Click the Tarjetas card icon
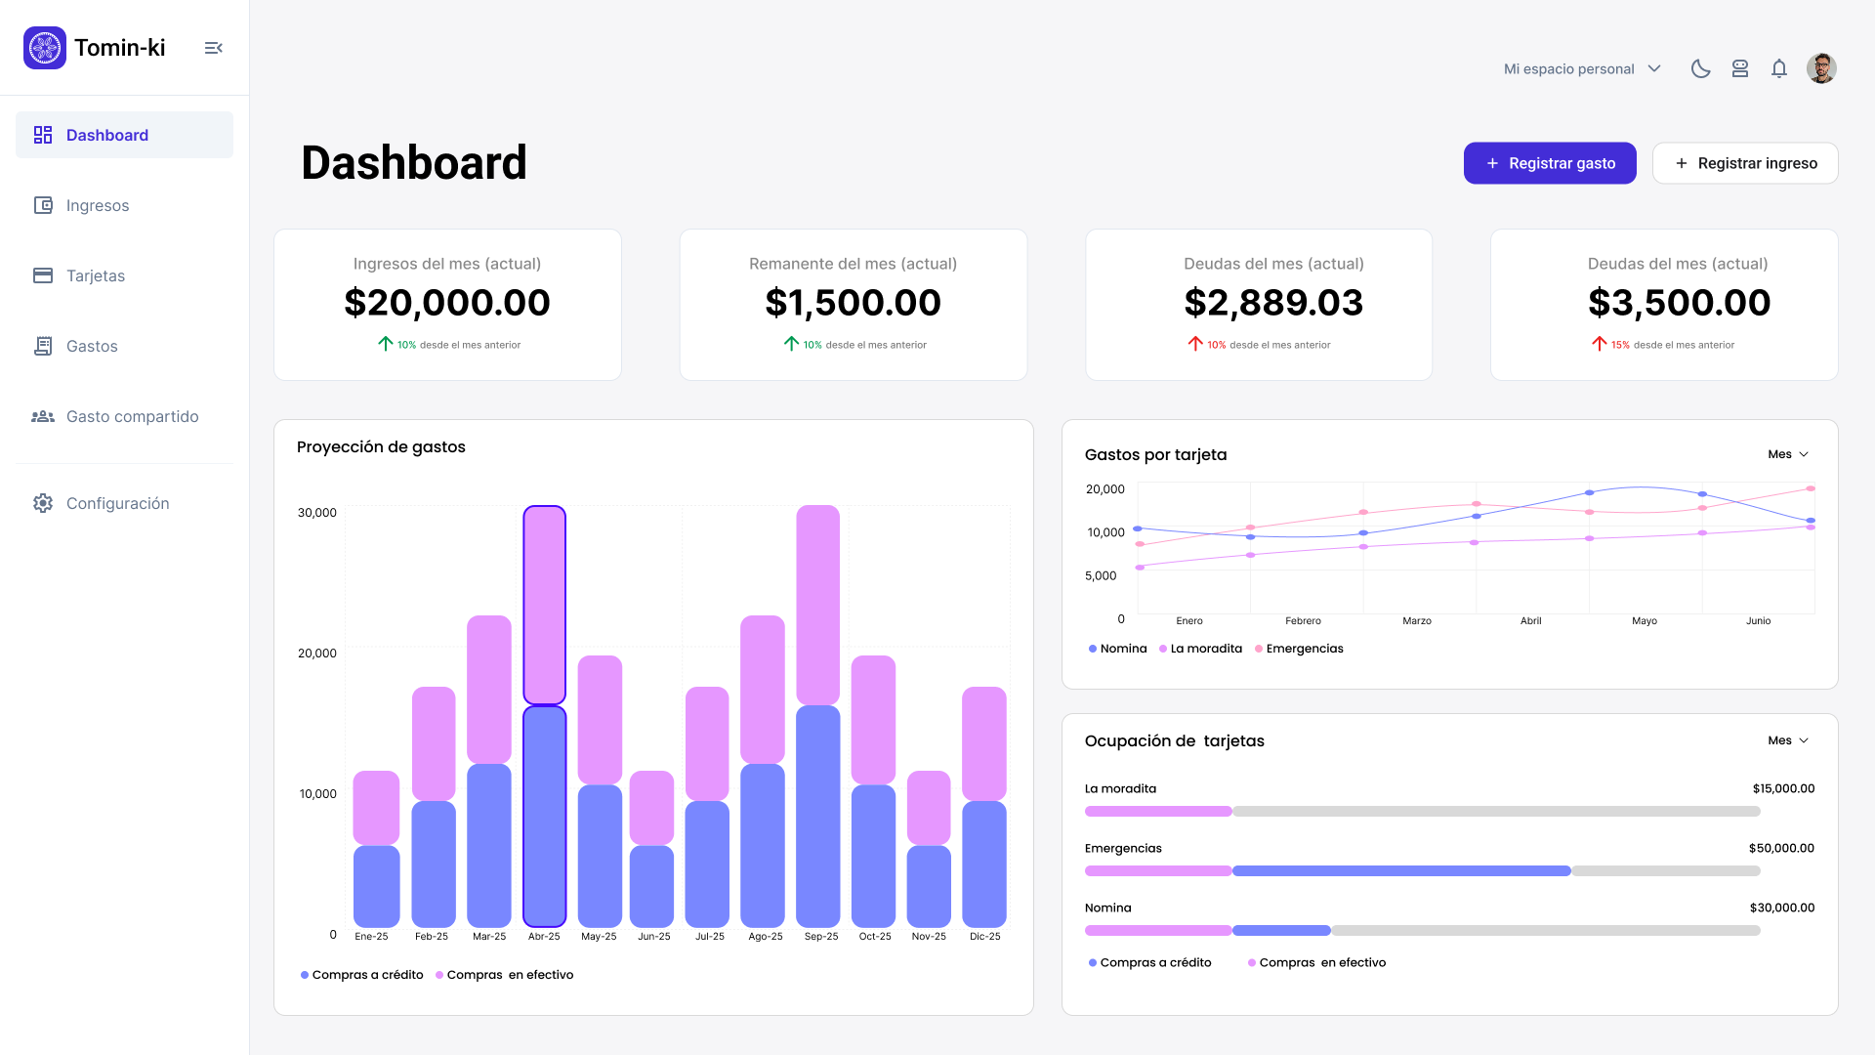Image resolution: width=1875 pixels, height=1055 pixels. (43, 275)
